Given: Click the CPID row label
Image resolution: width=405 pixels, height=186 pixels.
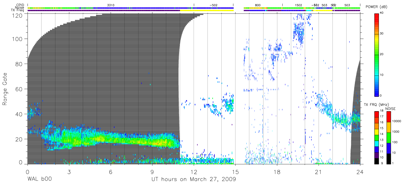Looking at the screenshot, I should [x=20, y=5].
